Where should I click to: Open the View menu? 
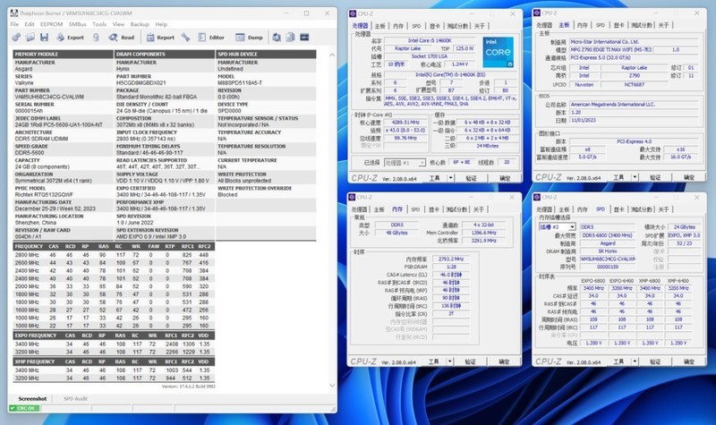[x=119, y=24]
